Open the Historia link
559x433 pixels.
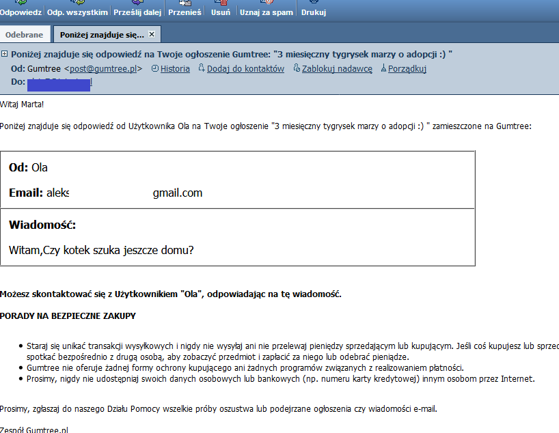[x=175, y=68]
